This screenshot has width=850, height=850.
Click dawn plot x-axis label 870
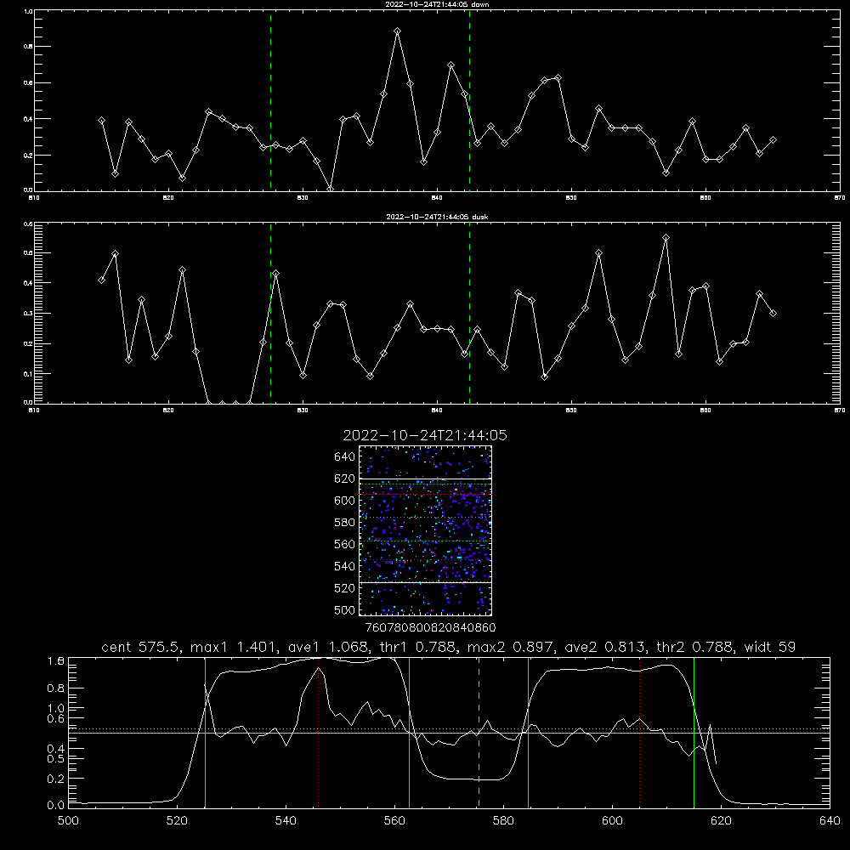[x=839, y=198]
